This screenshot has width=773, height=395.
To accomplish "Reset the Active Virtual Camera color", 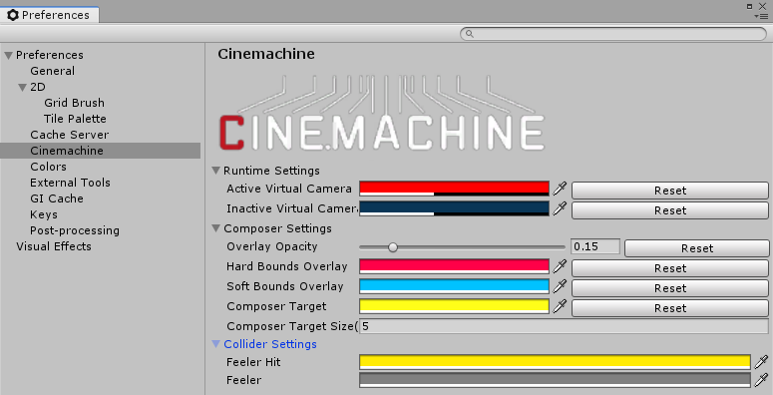I will click(x=670, y=191).
